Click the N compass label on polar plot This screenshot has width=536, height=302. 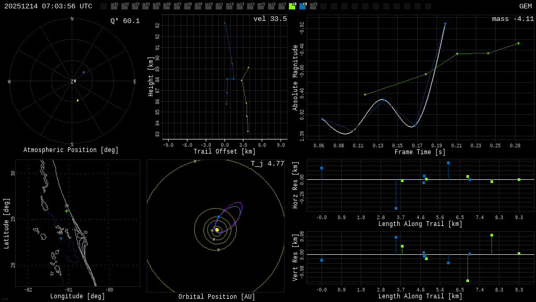[72, 19]
